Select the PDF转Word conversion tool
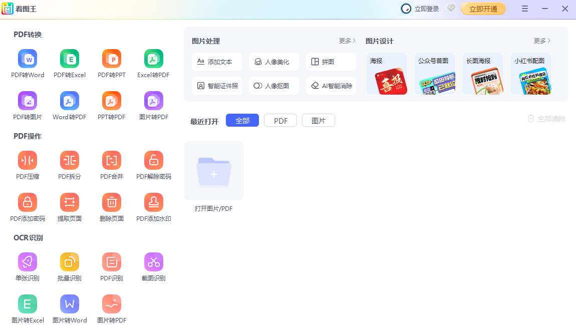 [28, 63]
